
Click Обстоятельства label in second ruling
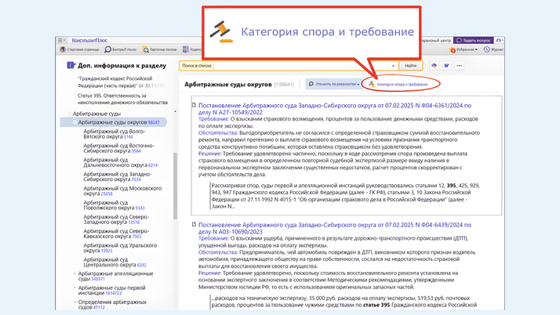218,252
